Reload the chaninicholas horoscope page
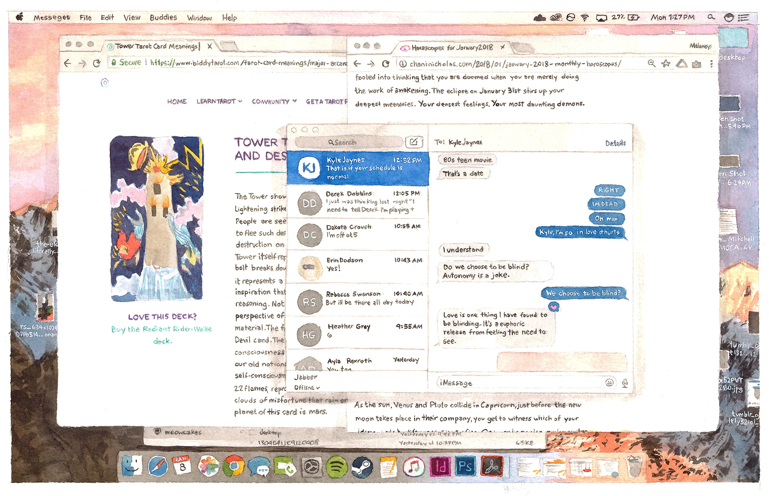 [x=385, y=64]
